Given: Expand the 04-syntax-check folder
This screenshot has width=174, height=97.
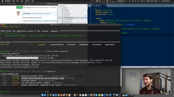Looking at the screenshot, I should [61, 20].
